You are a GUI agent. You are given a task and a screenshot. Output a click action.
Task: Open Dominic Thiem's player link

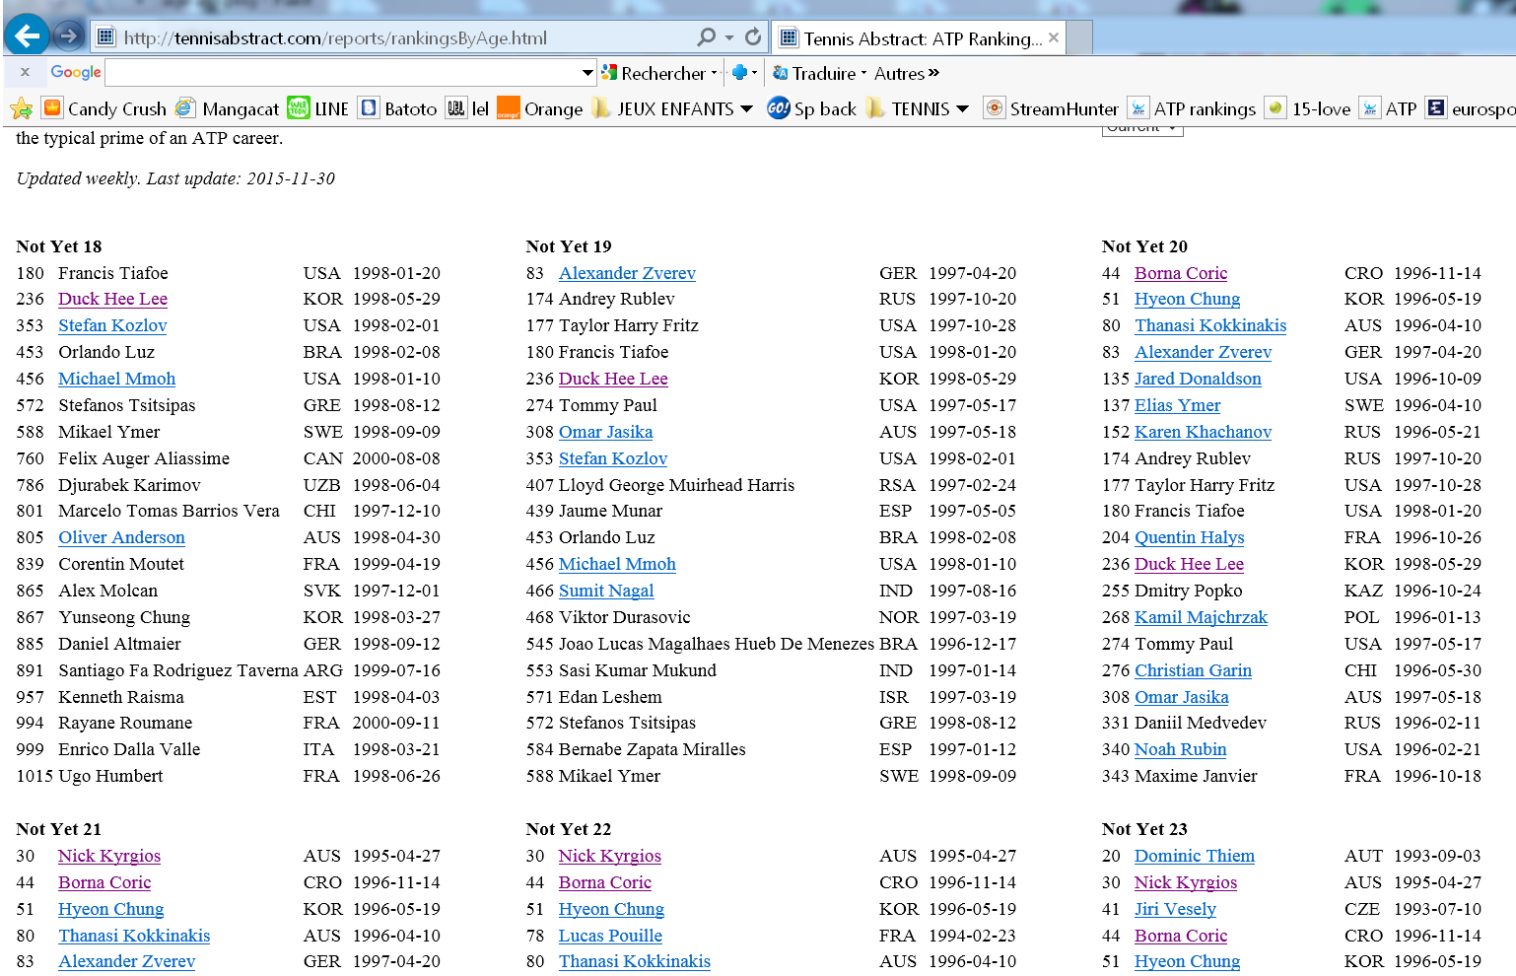pos(1194,856)
